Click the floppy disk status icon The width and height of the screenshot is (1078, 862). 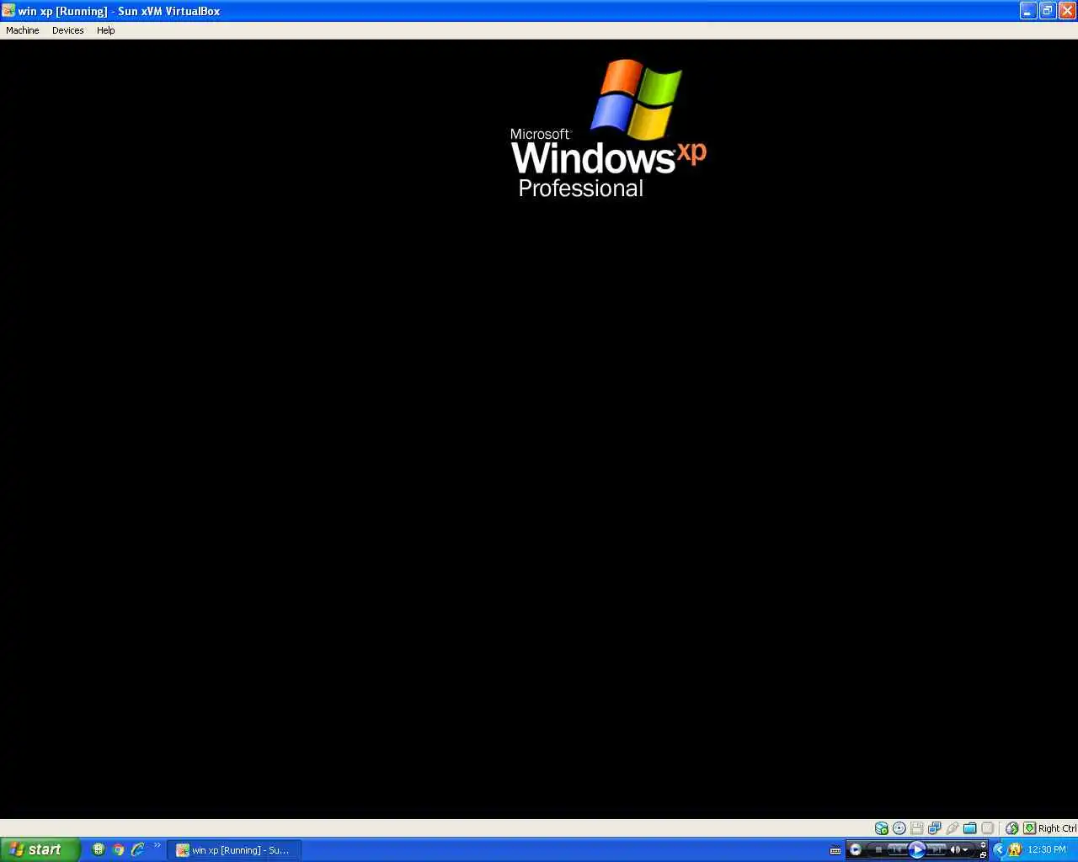(917, 828)
